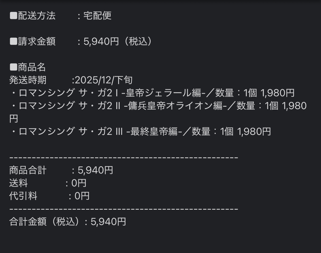Viewport: 321px width, 253px height.
Task: Click the 2025/12/下旬 shipping date
Action: point(104,80)
